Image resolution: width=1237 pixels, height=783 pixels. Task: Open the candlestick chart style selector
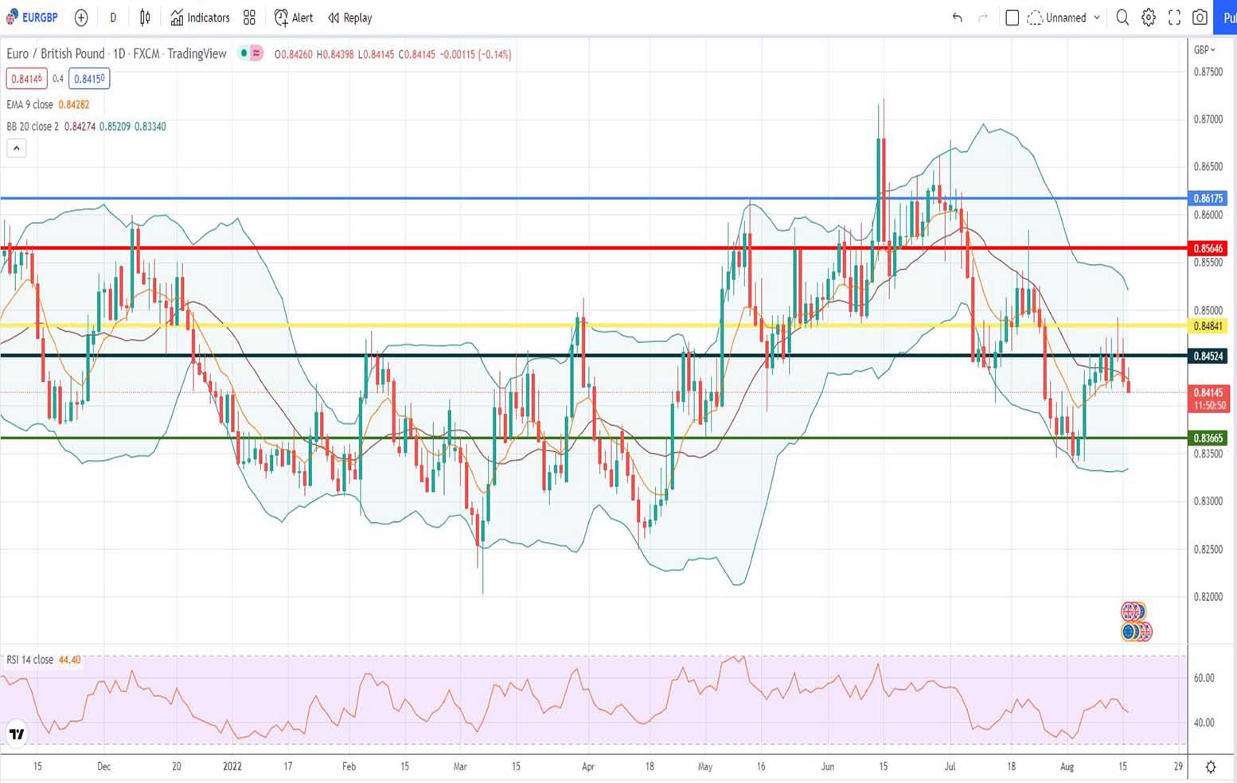pyautogui.click(x=145, y=18)
